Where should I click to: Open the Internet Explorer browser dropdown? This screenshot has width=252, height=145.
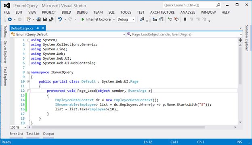(114, 20)
